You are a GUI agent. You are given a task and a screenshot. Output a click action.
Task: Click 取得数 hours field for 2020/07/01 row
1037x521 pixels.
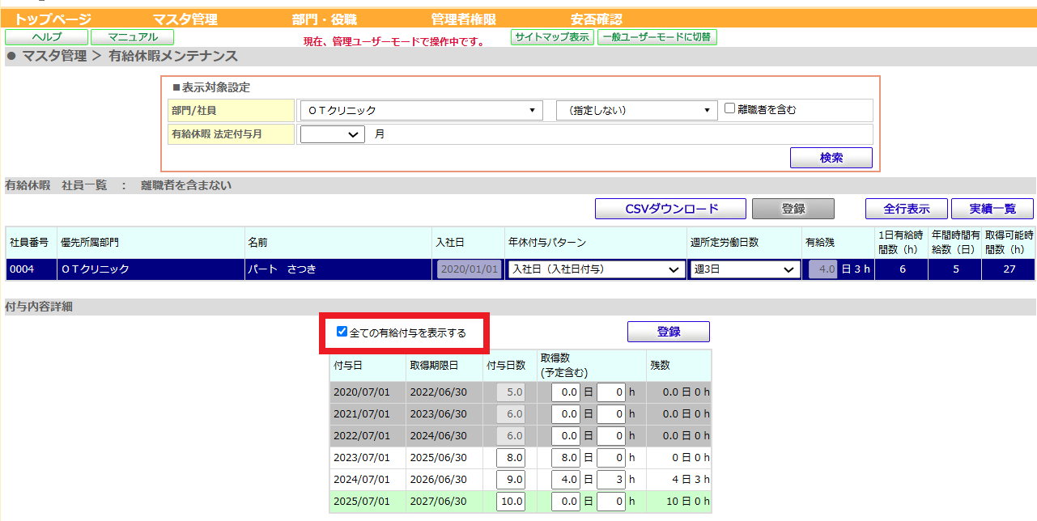611,392
